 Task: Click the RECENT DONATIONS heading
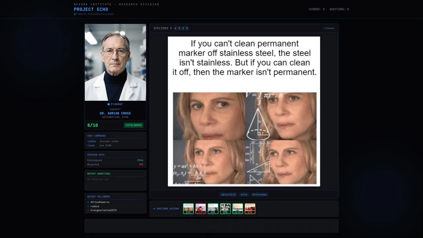pos(99,174)
